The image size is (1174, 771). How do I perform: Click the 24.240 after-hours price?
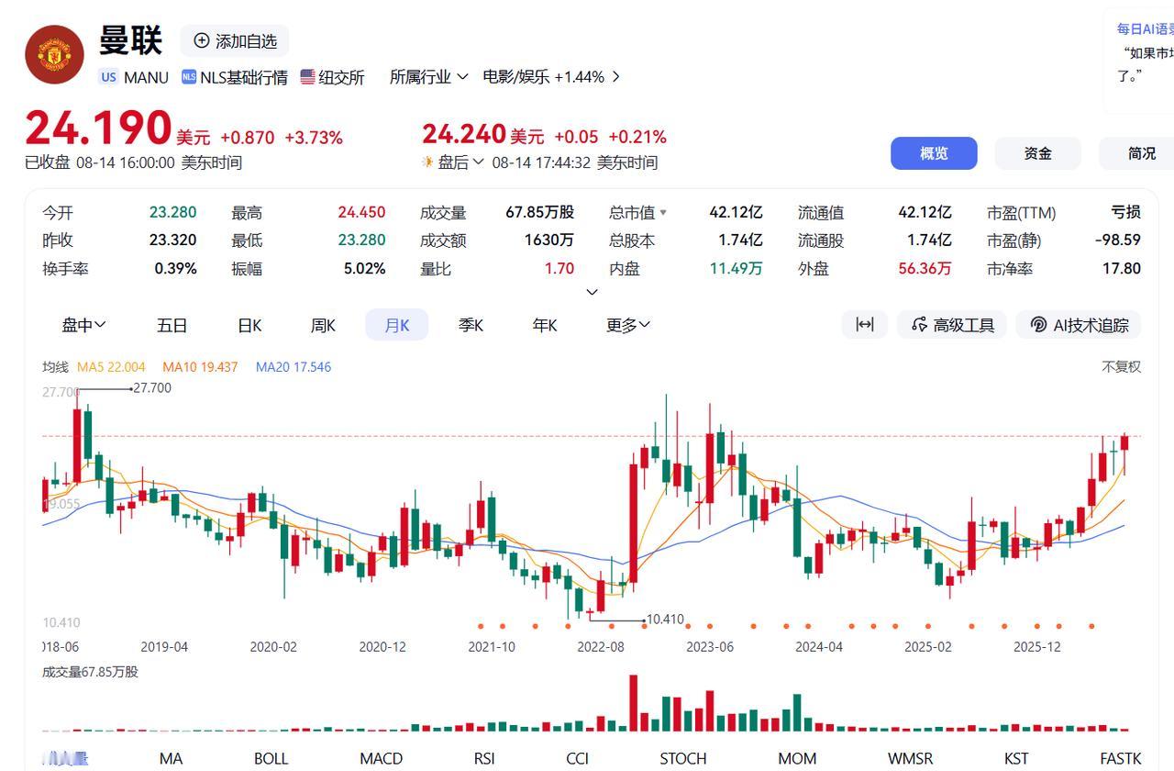click(x=464, y=134)
